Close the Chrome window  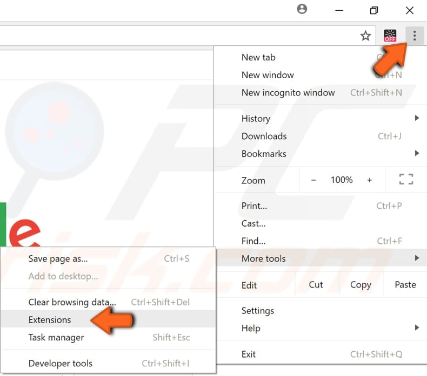tap(409, 10)
